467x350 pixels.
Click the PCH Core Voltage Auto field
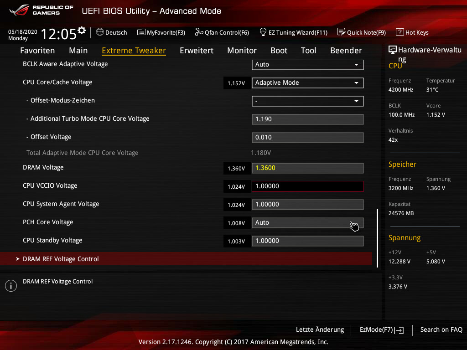click(308, 222)
